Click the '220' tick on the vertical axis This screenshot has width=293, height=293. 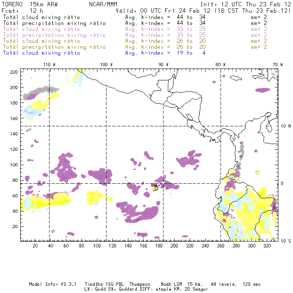(x=14, y=72)
